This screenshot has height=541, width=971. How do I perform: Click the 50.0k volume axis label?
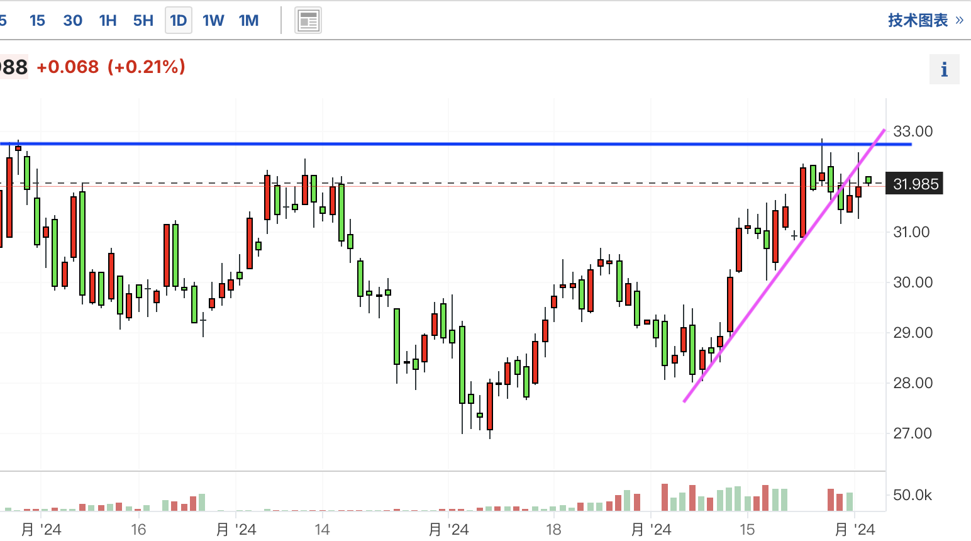click(913, 495)
